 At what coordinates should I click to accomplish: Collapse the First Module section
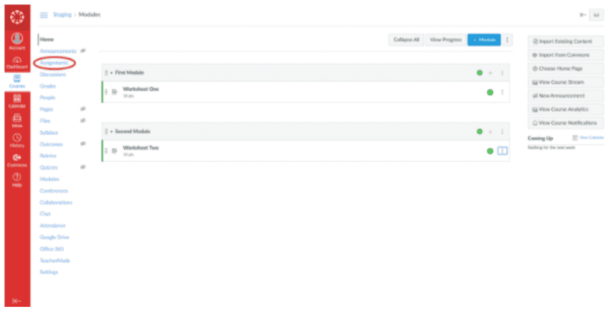click(111, 73)
